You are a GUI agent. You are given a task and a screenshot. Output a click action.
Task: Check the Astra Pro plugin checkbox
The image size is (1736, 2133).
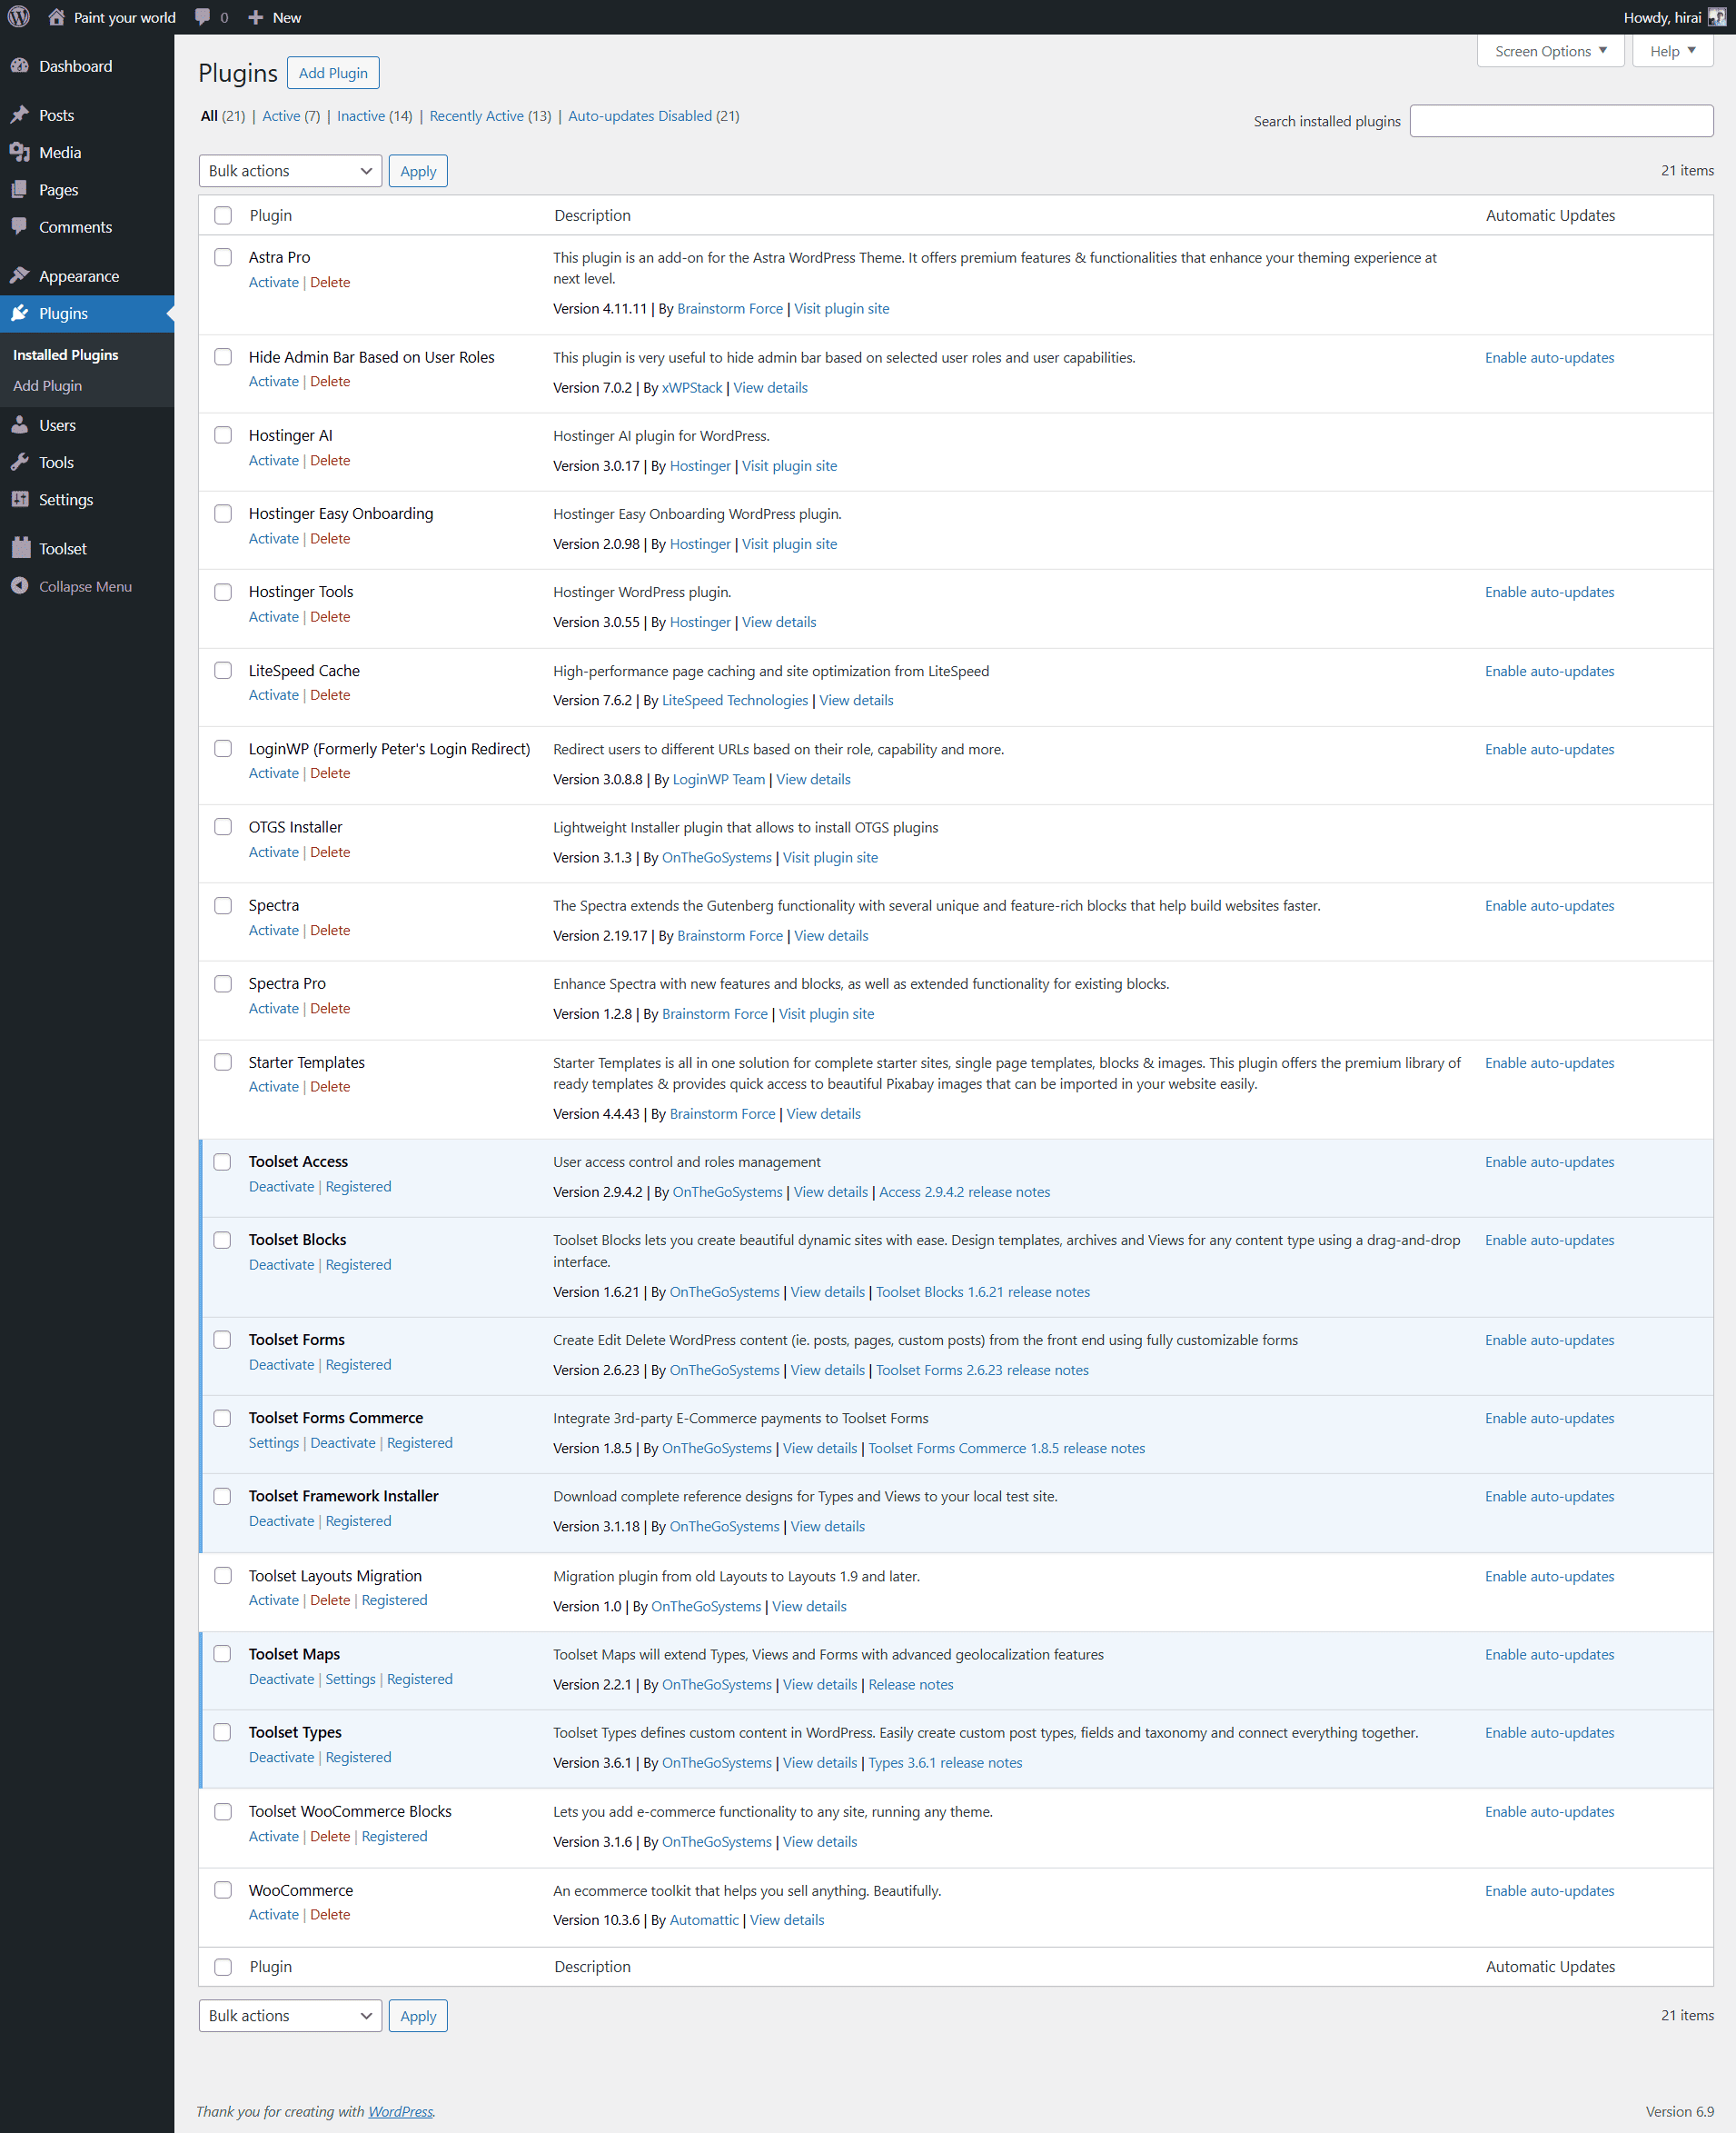(223, 257)
